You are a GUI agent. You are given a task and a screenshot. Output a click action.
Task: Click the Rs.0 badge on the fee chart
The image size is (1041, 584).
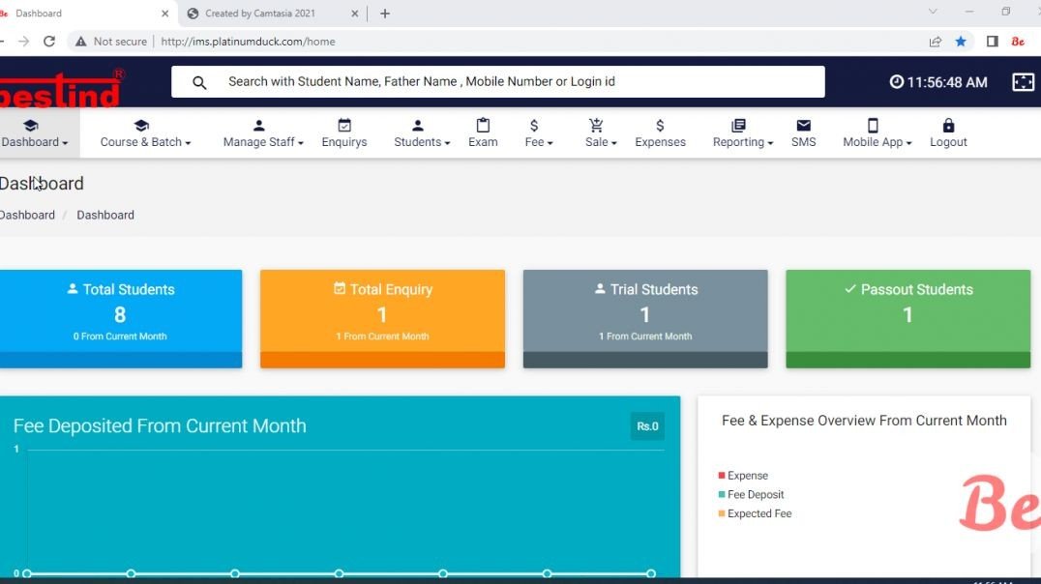click(x=646, y=425)
